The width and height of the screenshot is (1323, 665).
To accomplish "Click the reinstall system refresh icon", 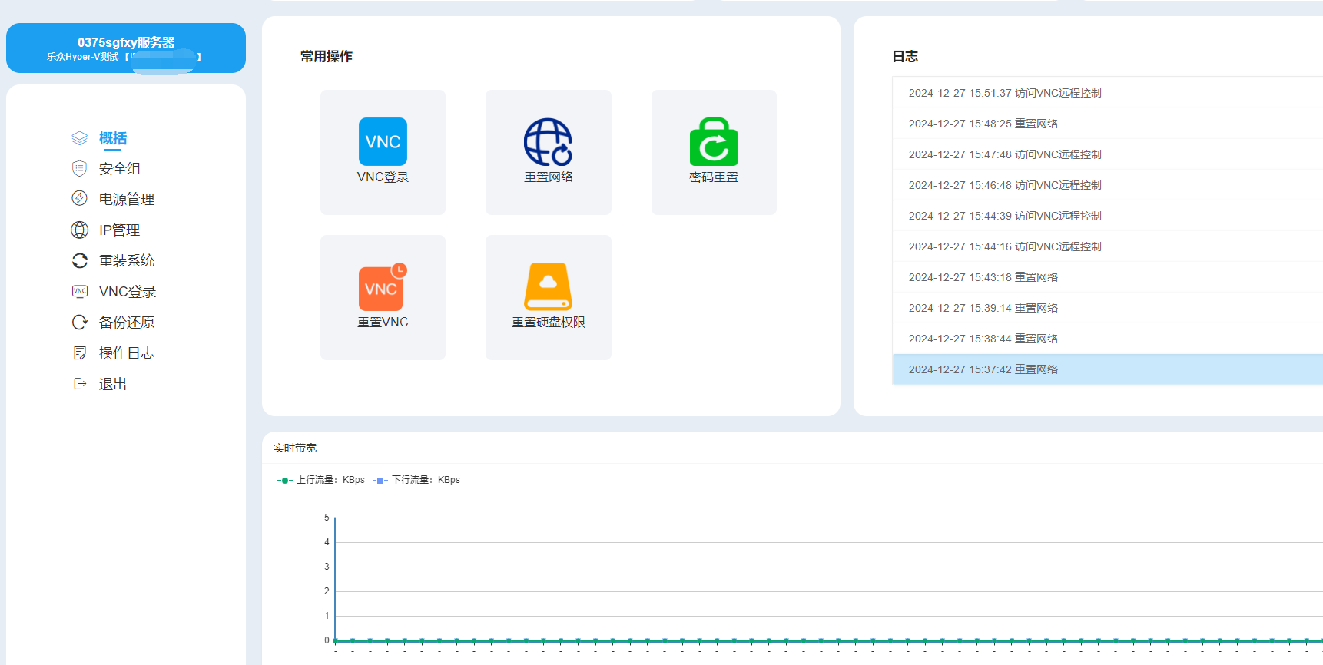I will (79, 260).
